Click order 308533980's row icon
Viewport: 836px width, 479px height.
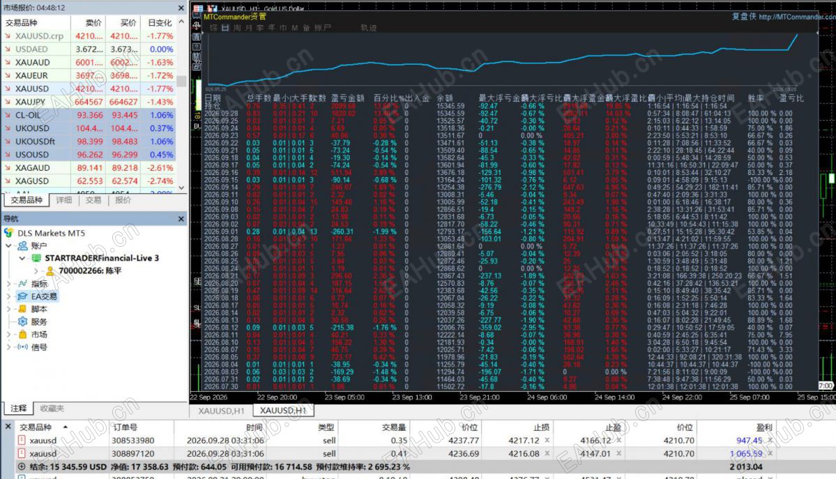coord(22,441)
